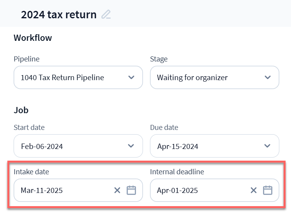291x212 pixels.
Task: Click the Internal deadline label
Action: pyautogui.click(x=177, y=172)
